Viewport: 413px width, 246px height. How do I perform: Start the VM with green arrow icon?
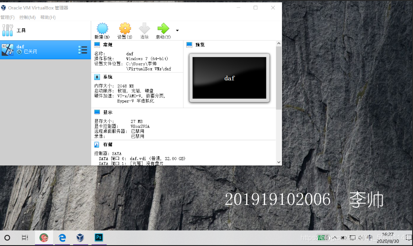(163, 28)
